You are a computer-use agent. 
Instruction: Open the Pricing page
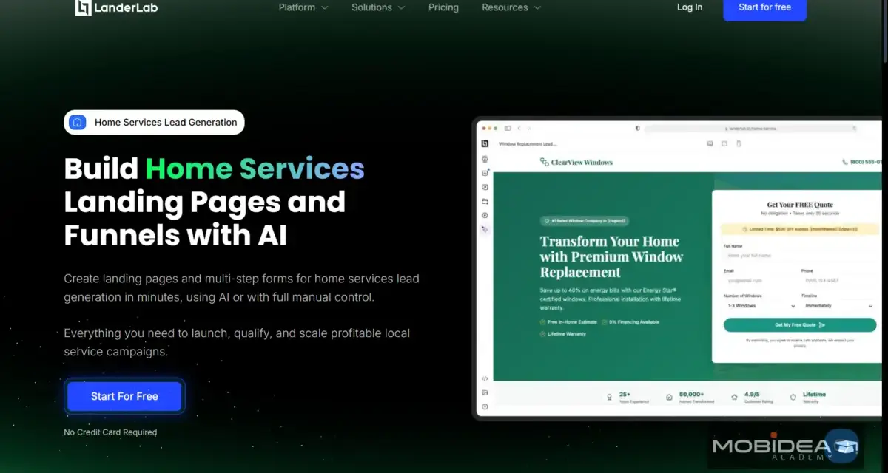pos(443,7)
